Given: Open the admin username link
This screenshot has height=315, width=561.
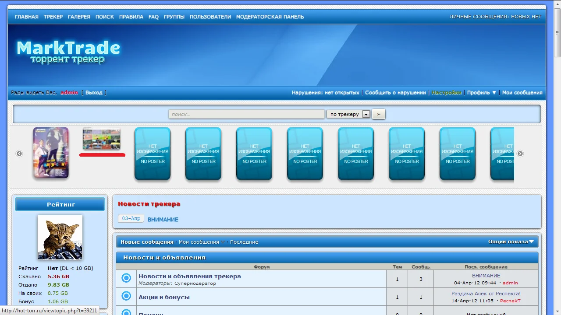Looking at the screenshot, I should 69,92.
